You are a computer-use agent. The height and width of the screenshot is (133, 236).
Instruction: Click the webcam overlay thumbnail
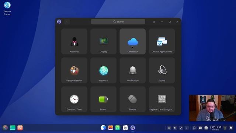(x=212, y=108)
